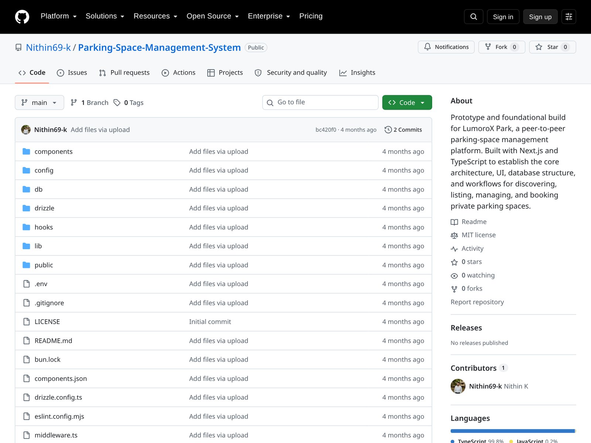Click the Go to file search field
The height and width of the screenshot is (443, 591).
(320, 103)
